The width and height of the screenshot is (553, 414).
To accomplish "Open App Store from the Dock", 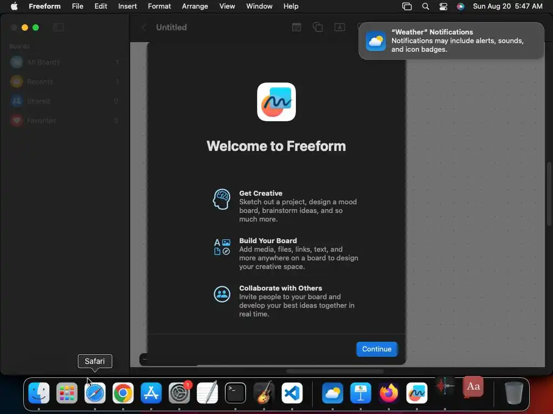I will (x=151, y=393).
